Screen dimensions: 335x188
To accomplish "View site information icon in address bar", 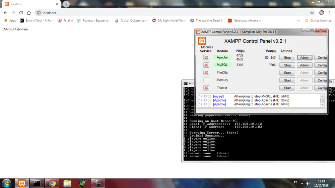I will point(39,13).
